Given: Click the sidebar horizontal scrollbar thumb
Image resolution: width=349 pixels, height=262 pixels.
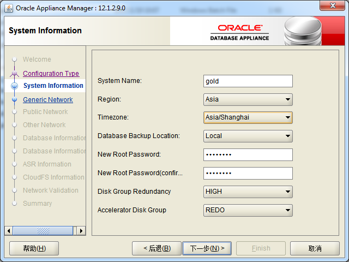Looking at the screenshot, I should (43, 231).
